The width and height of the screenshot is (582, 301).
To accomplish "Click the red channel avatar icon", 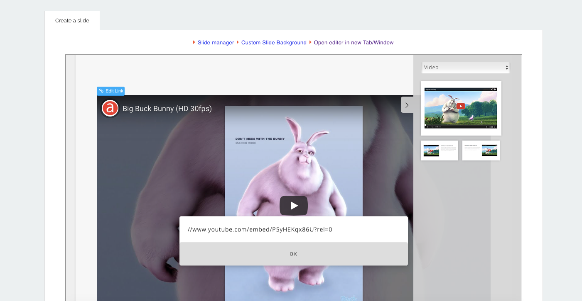I will pyautogui.click(x=110, y=109).
